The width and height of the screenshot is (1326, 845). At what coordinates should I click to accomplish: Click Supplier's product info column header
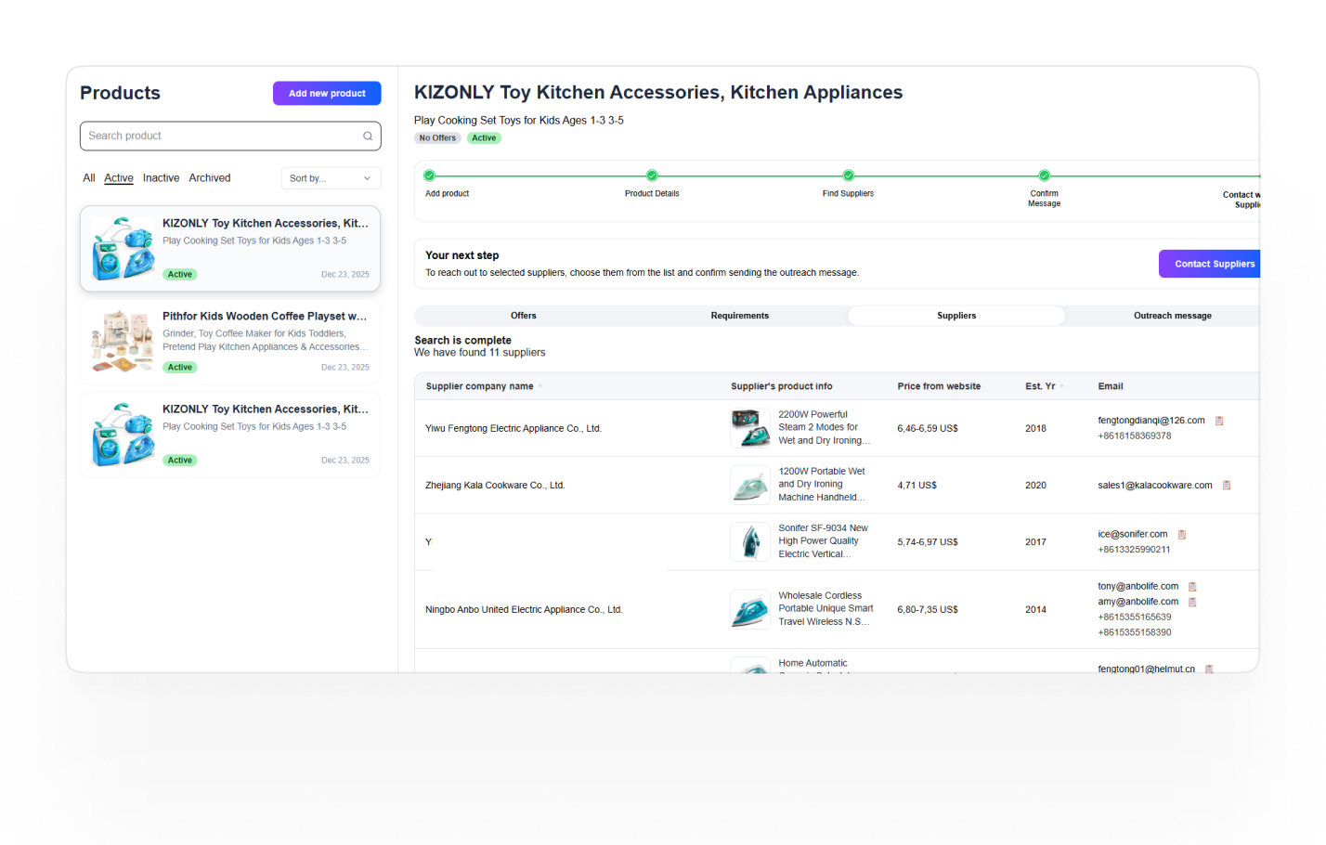tap(782, 386)
